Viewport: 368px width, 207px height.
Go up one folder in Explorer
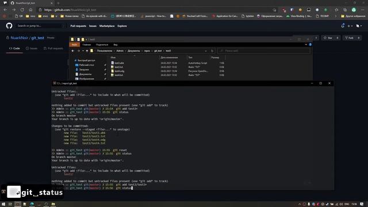tap(87, 51)
